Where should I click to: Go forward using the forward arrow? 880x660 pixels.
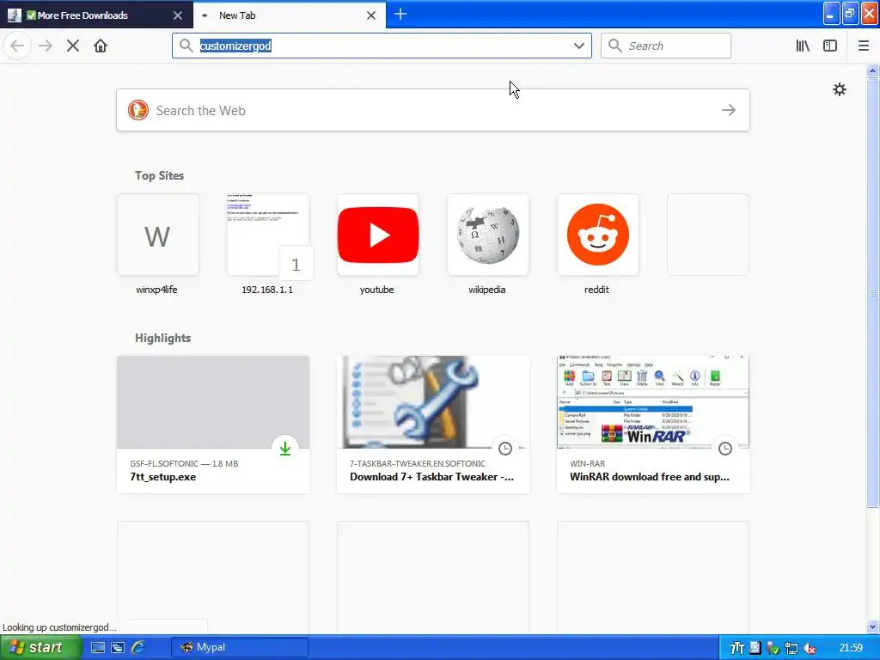(x=46, y=46)
